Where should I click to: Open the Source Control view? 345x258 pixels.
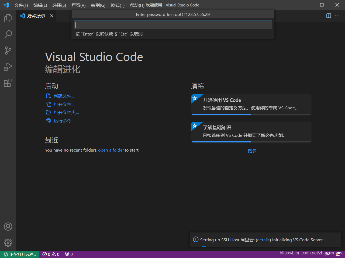pos(8,51)
